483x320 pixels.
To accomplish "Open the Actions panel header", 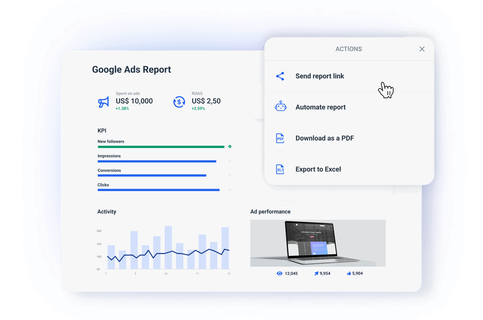I will pyautogui.click(x=349, y=49).
